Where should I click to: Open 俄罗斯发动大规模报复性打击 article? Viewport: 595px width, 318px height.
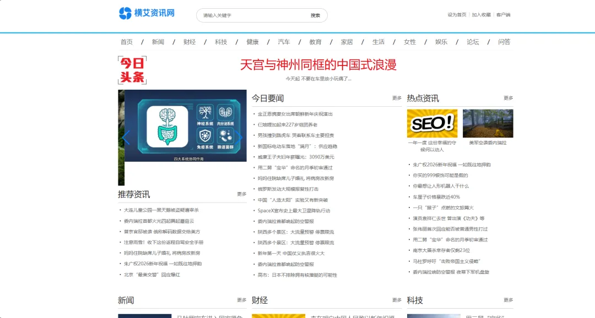288,189
